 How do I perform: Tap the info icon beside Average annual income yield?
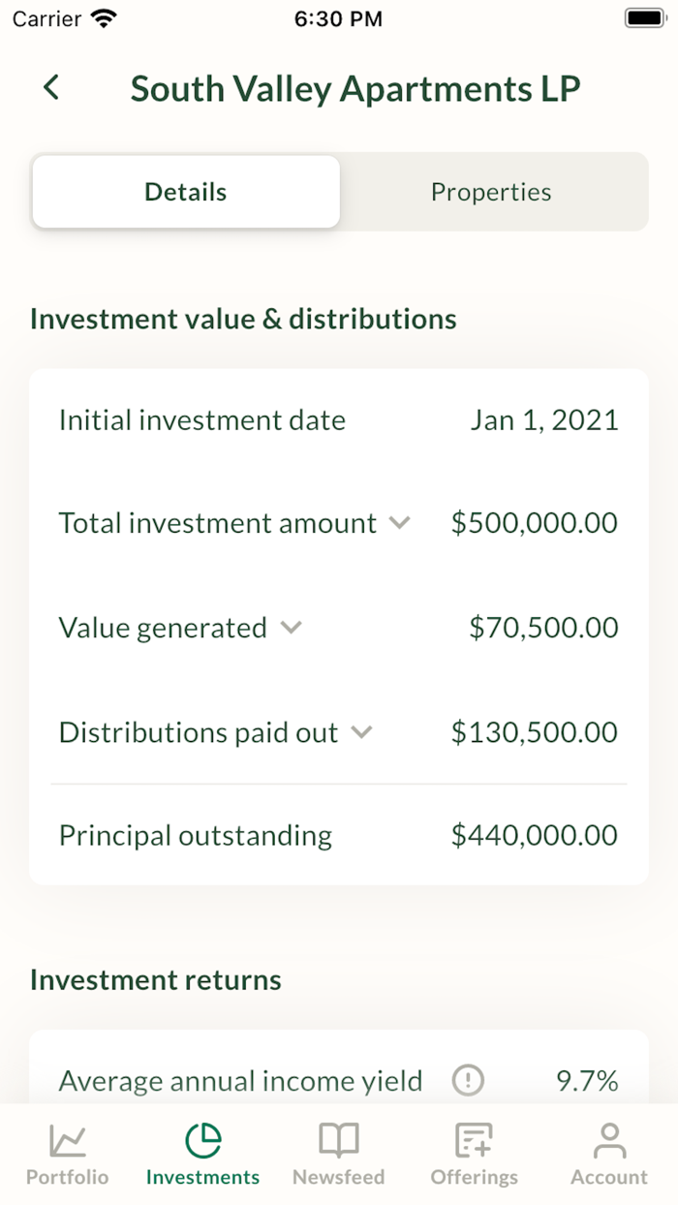[468, 1080]
